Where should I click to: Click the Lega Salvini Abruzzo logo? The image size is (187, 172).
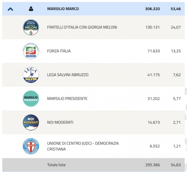[x=31, y=75]
